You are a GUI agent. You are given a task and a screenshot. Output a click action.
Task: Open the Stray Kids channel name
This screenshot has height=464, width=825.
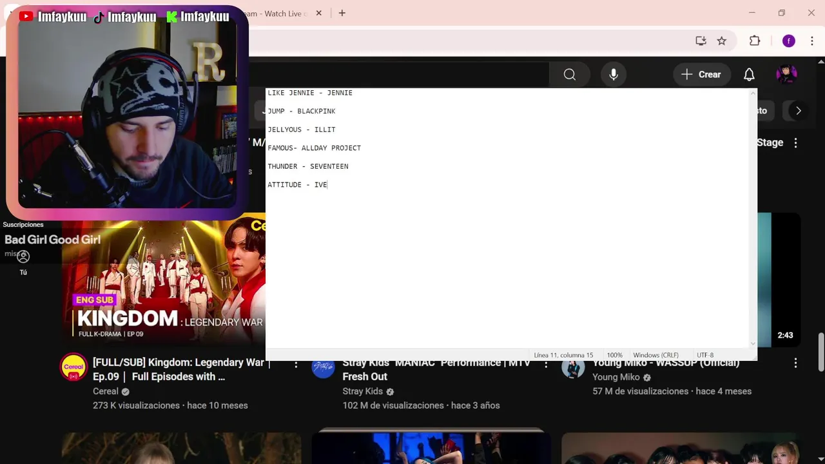[362, 391]
